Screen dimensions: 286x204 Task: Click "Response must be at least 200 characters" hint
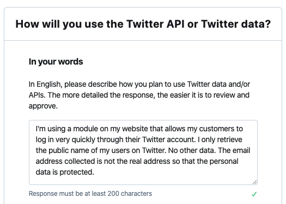(x=90, y=194)
